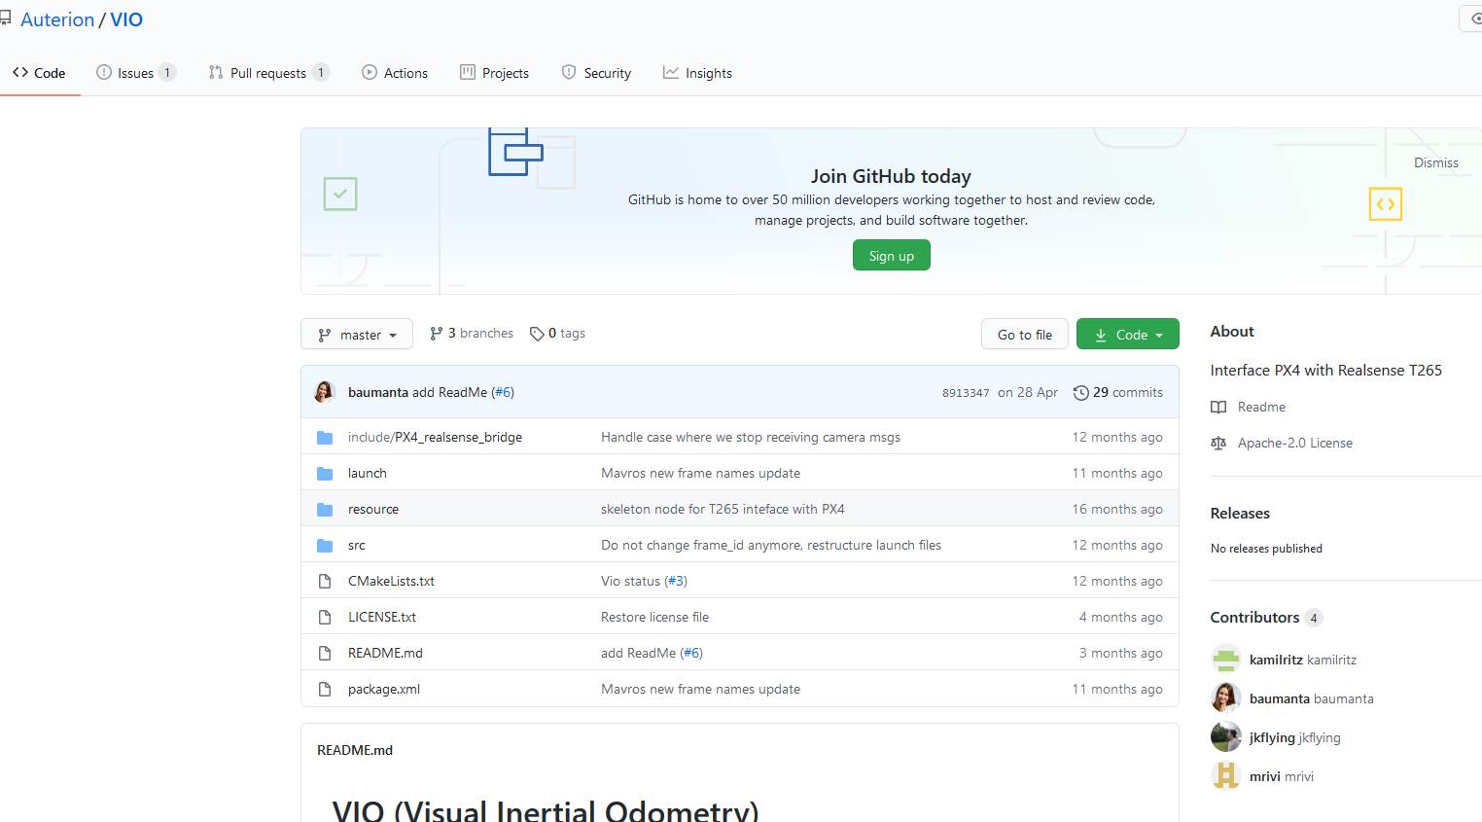Viewport: 1482px width, 822px height.
Task: Click the folder icon beside src
Action: (325, 546)
